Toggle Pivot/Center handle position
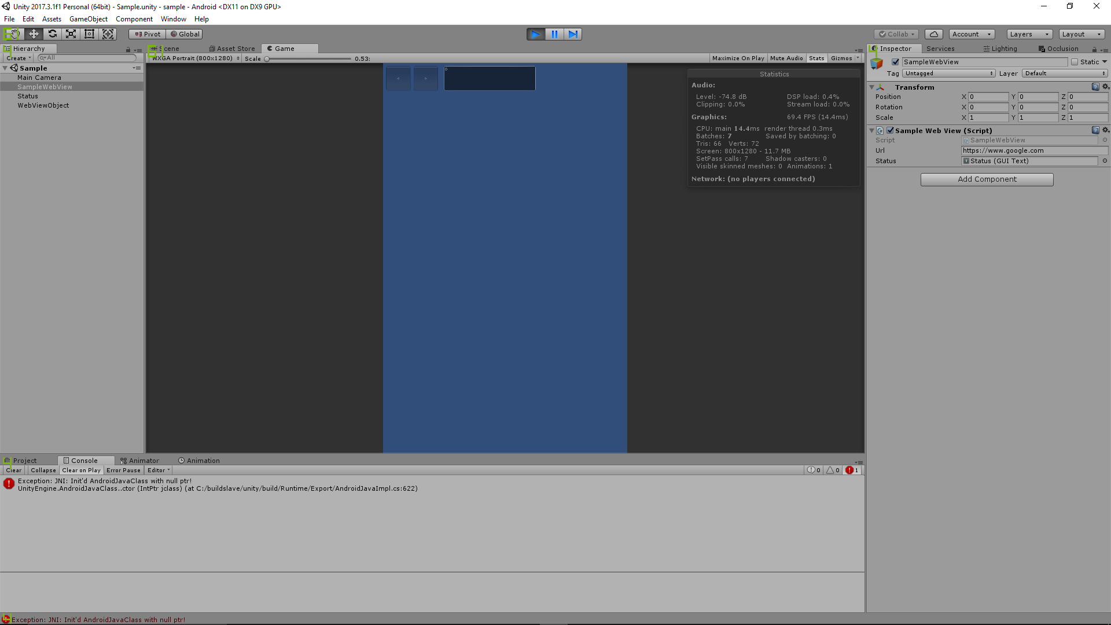 (x=148, y=34)
